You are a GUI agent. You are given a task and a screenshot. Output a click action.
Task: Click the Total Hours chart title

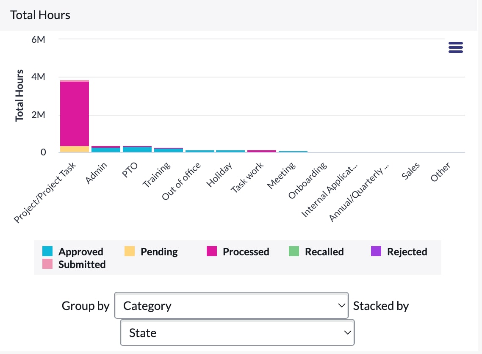[39, 15]
